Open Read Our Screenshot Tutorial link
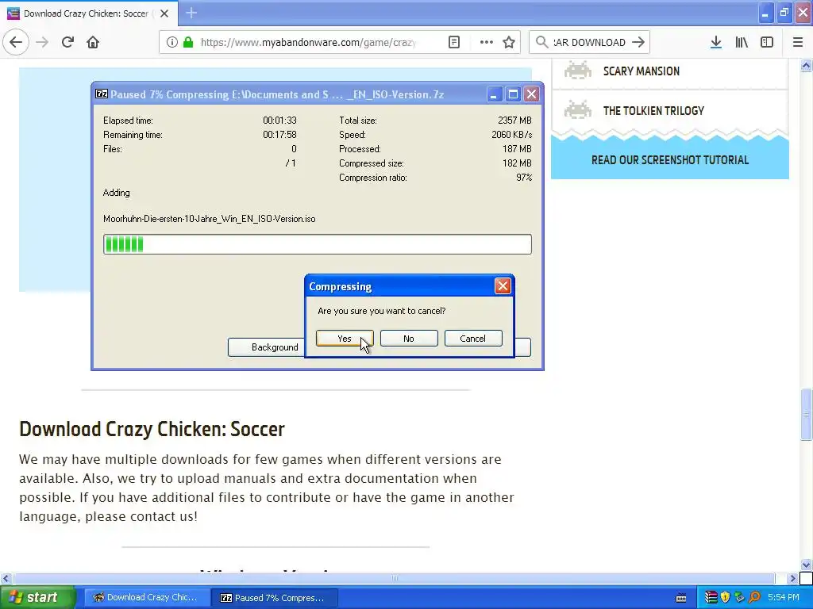Viewport: 813px width, 609px height. point(670,160)
